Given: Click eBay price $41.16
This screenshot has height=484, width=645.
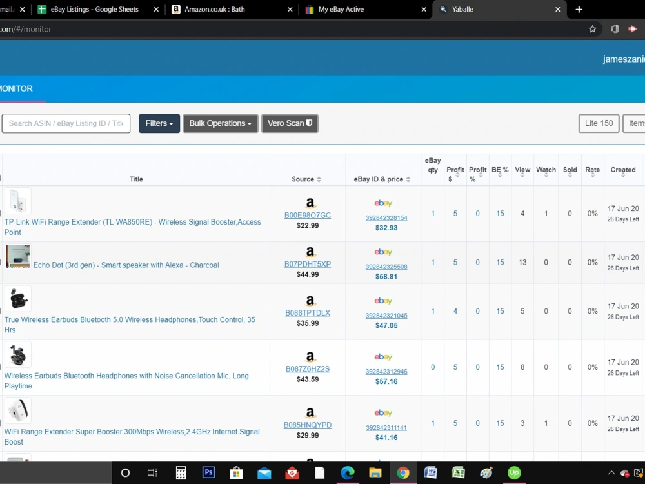Looking at the screenshot, I should pos(386,438).
